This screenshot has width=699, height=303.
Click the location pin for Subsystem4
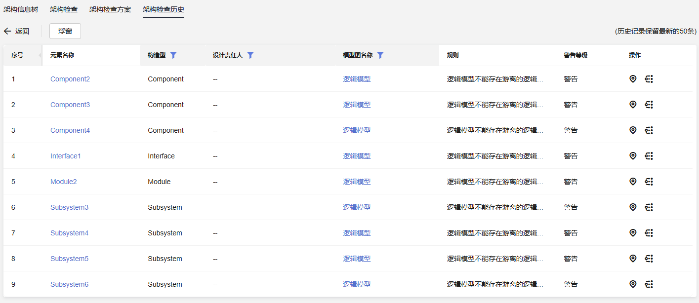633,233
